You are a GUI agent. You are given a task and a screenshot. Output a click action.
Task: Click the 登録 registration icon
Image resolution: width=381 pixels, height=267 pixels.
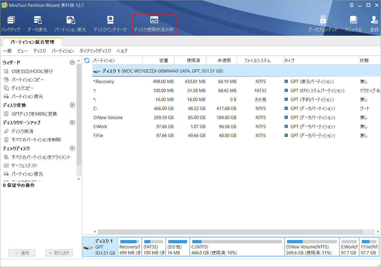(374, 23)
